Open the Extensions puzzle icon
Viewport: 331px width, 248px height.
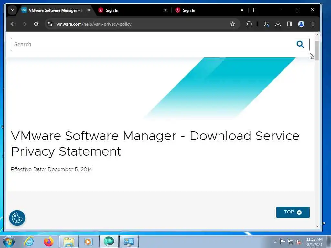coord(249,24)
